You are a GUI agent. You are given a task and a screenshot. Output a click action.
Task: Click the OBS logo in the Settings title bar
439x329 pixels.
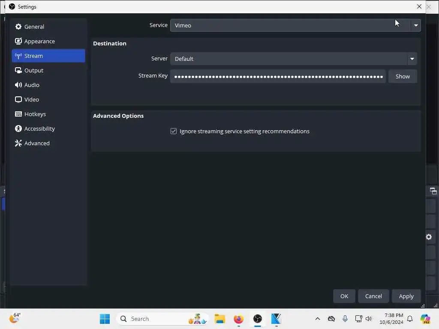[x=12, y=6]
